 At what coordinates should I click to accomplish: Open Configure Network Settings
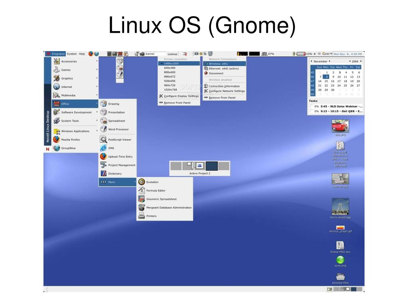[x=224, y=91]
